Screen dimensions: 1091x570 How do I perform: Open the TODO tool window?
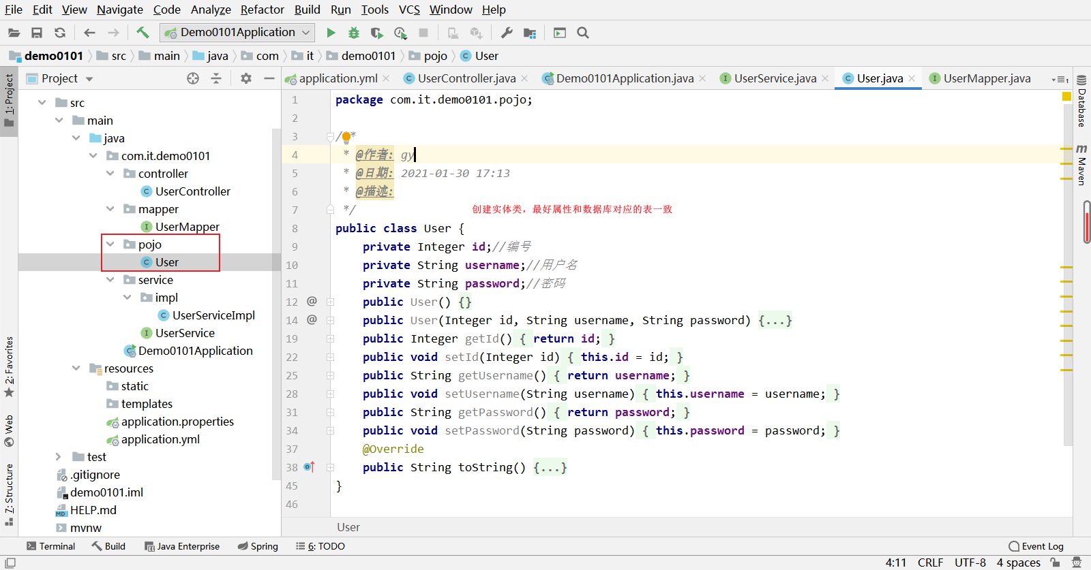tap(320, 546)
